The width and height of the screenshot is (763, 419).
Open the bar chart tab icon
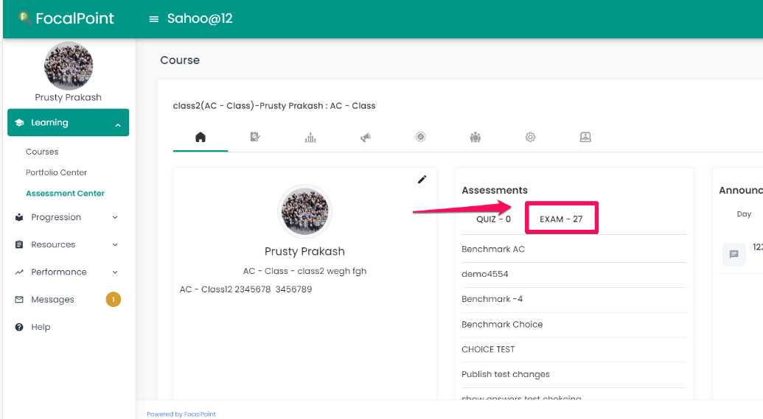click(x=310, y=138)
